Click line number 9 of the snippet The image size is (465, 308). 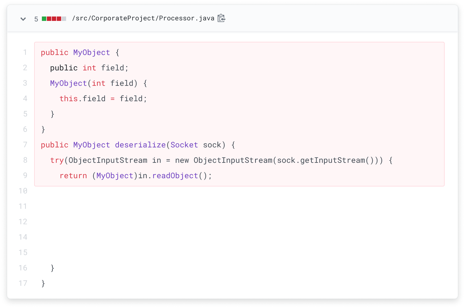[x=25, y=175]
